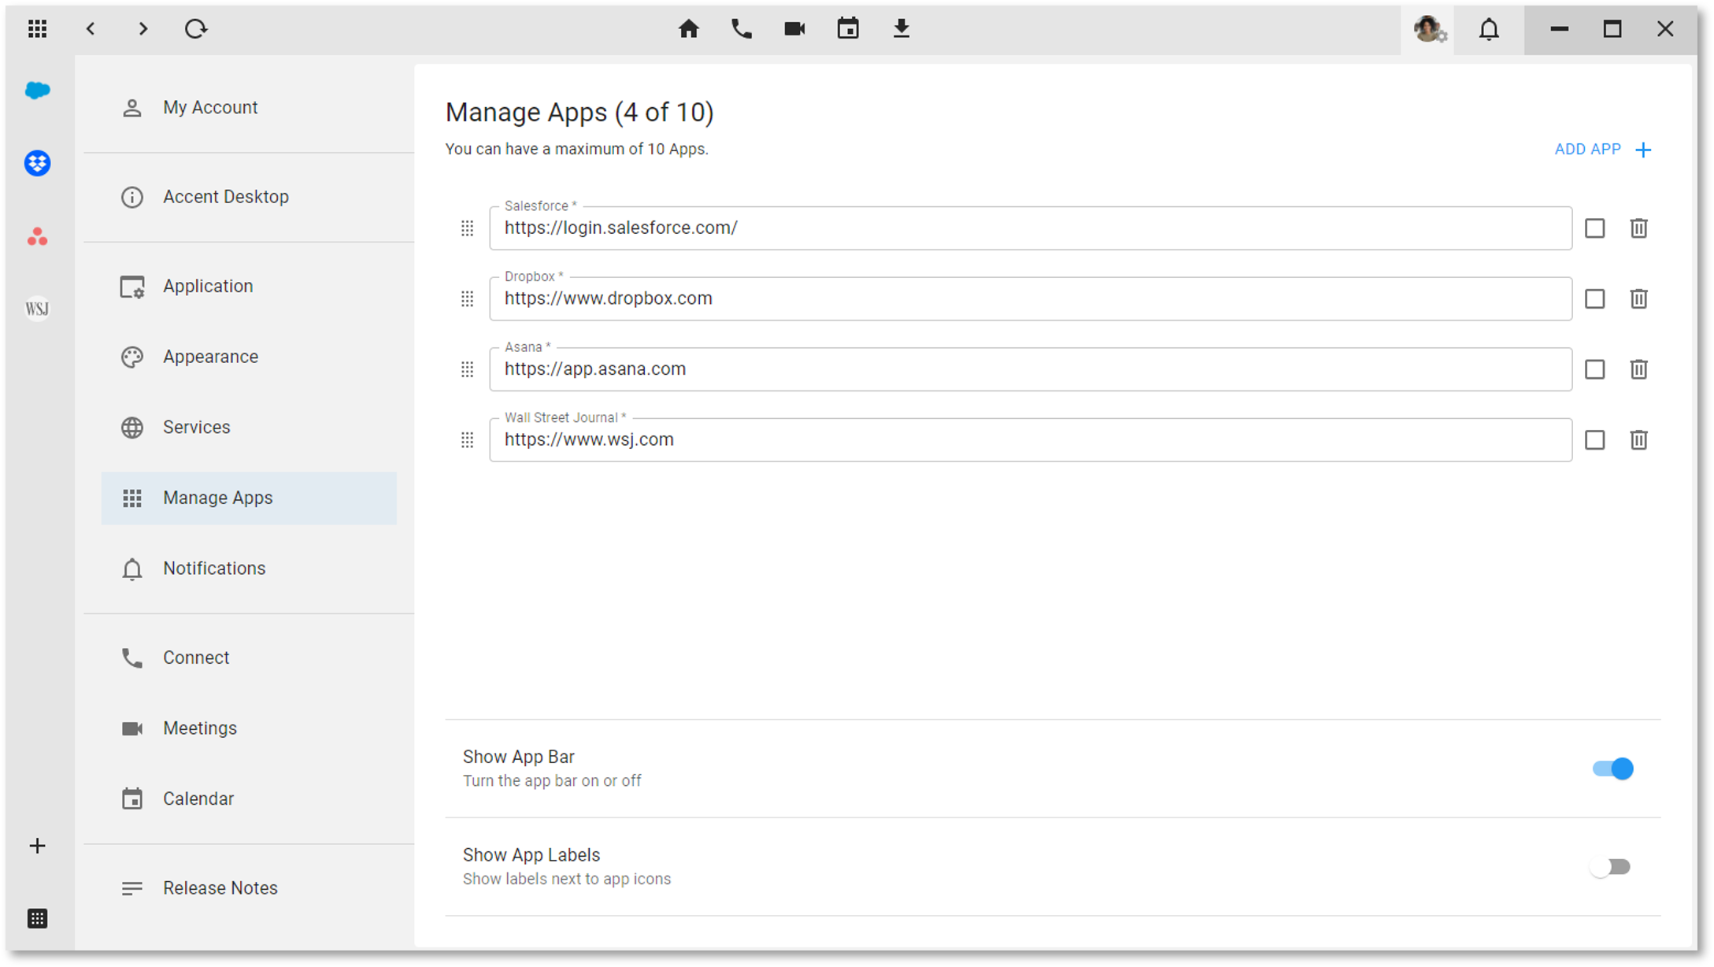This screenshot has width=1714, height=967.
Task: Delete the Wall Street Journal app entry
Action: [x=1638, y=439]
